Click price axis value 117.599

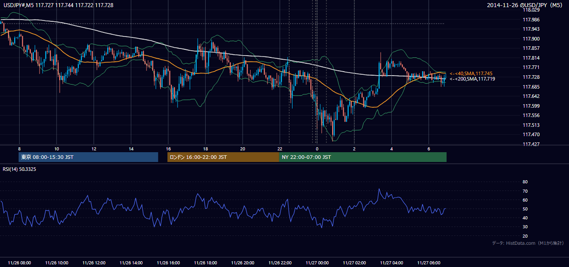[531, 106]
